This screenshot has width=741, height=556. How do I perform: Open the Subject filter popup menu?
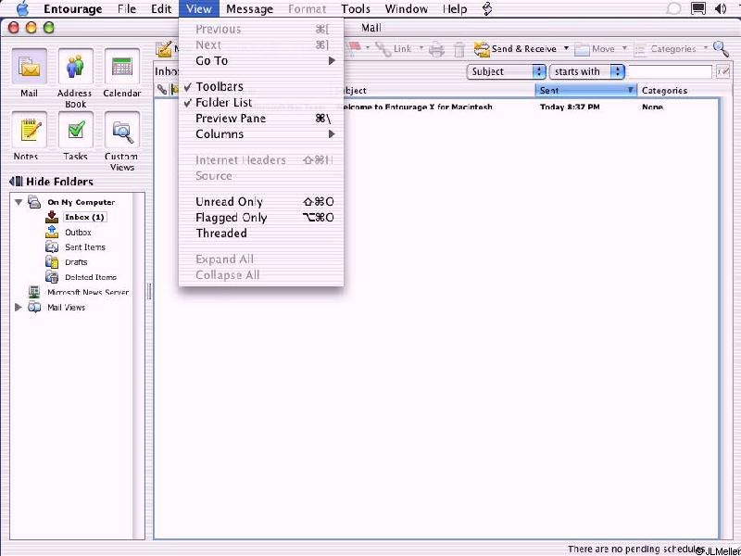506,72
